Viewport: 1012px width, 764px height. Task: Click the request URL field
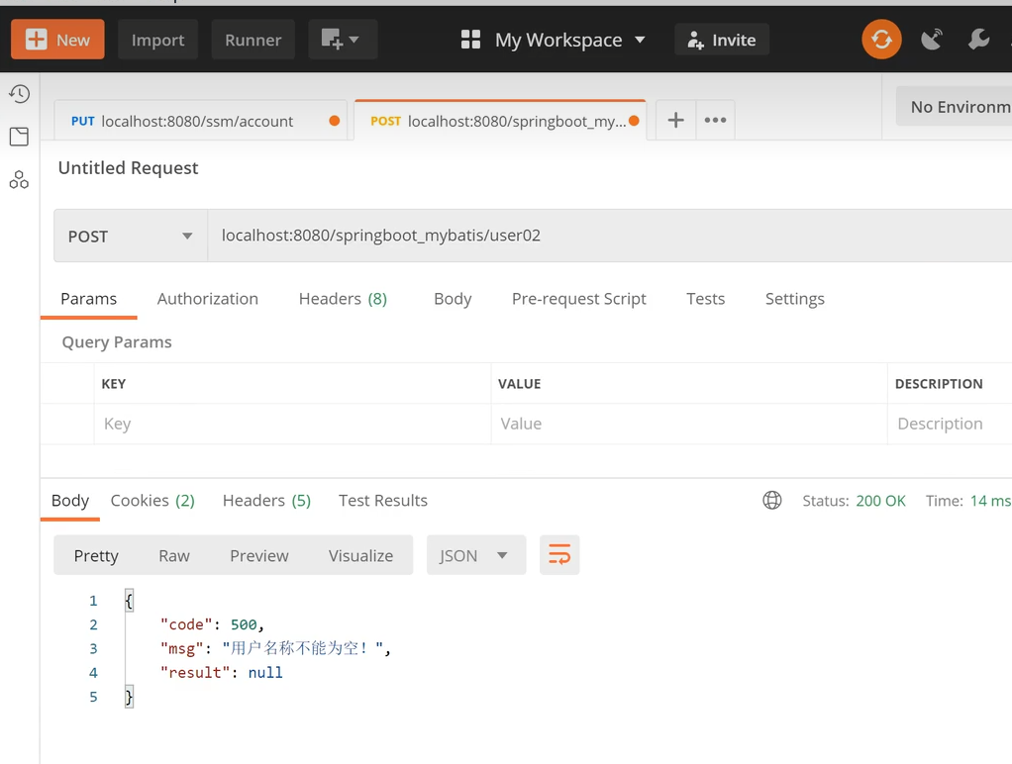(610, 236)
